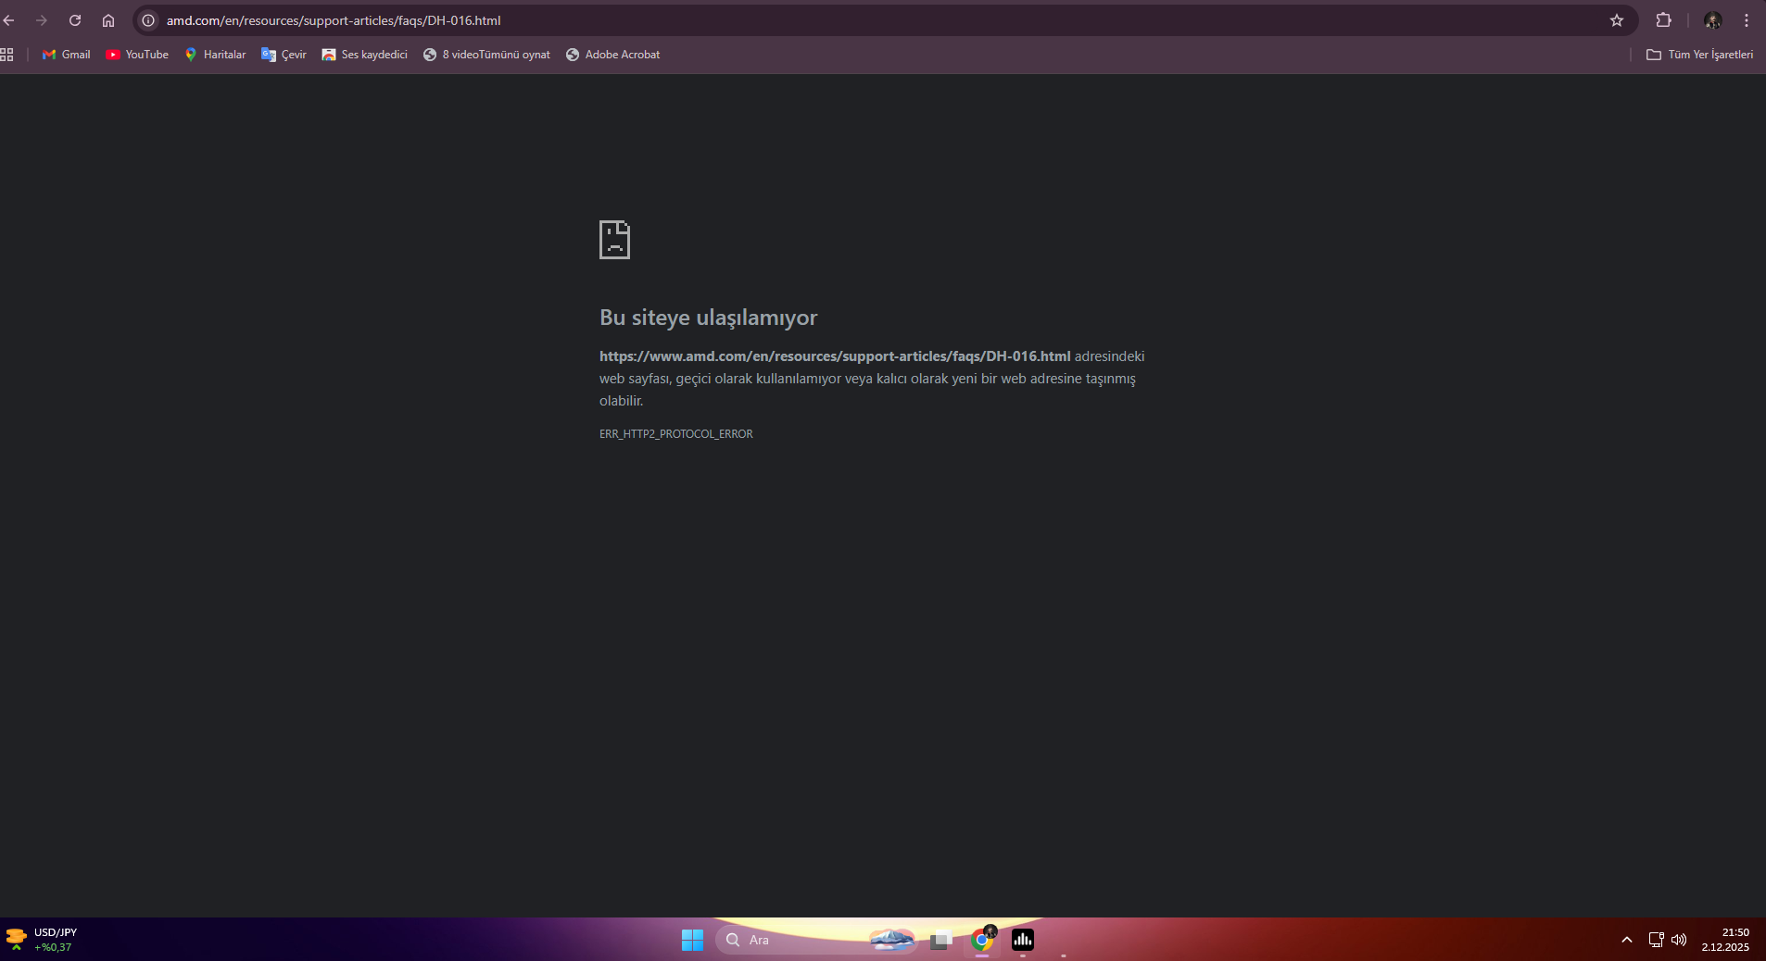This screenshot has width=1766, height=961.
Task: Click the address bar URL
Action: (x=334, y=20)
